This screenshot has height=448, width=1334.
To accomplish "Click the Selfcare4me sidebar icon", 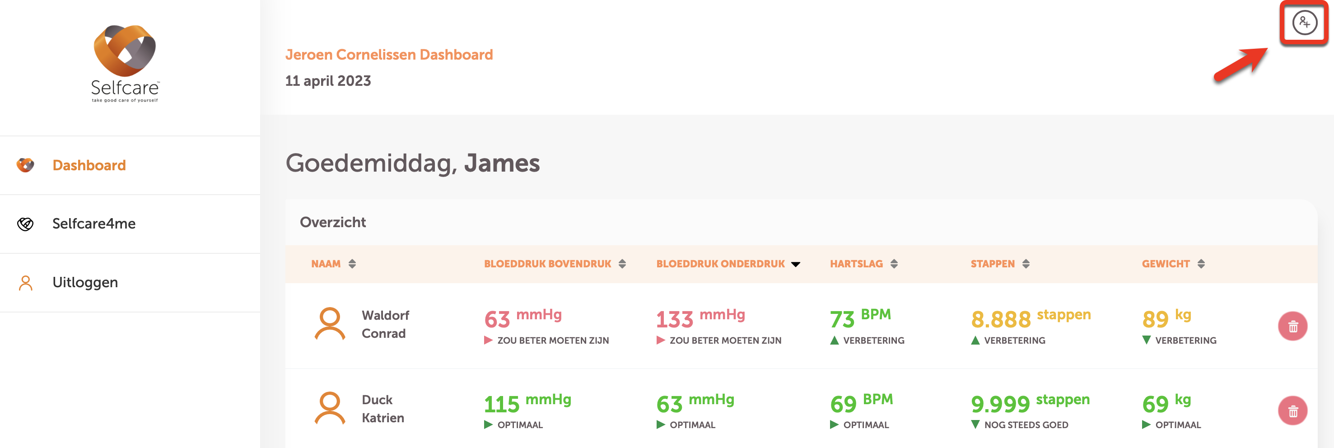I will tap(25, 224).
